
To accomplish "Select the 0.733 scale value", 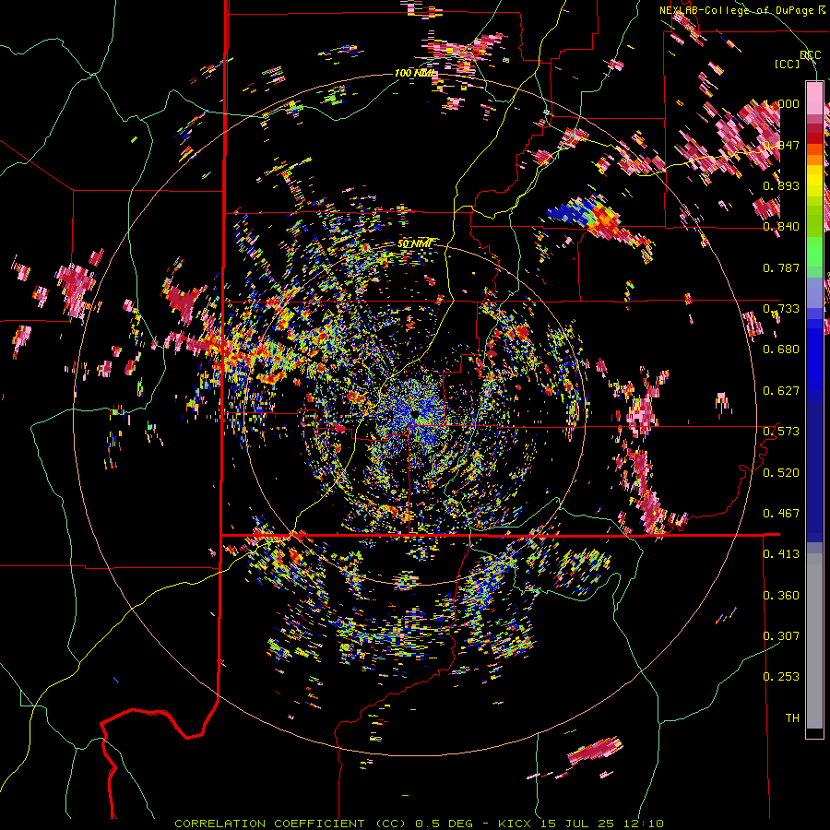I will [781, 309].
